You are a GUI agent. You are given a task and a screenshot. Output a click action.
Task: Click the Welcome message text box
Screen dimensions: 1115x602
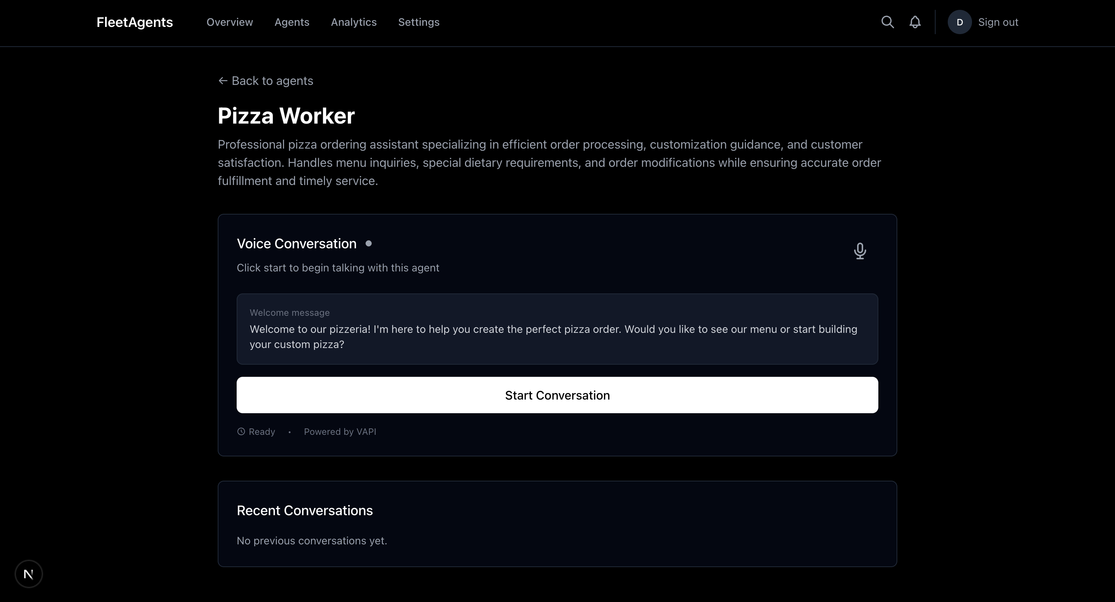point(557,329)
